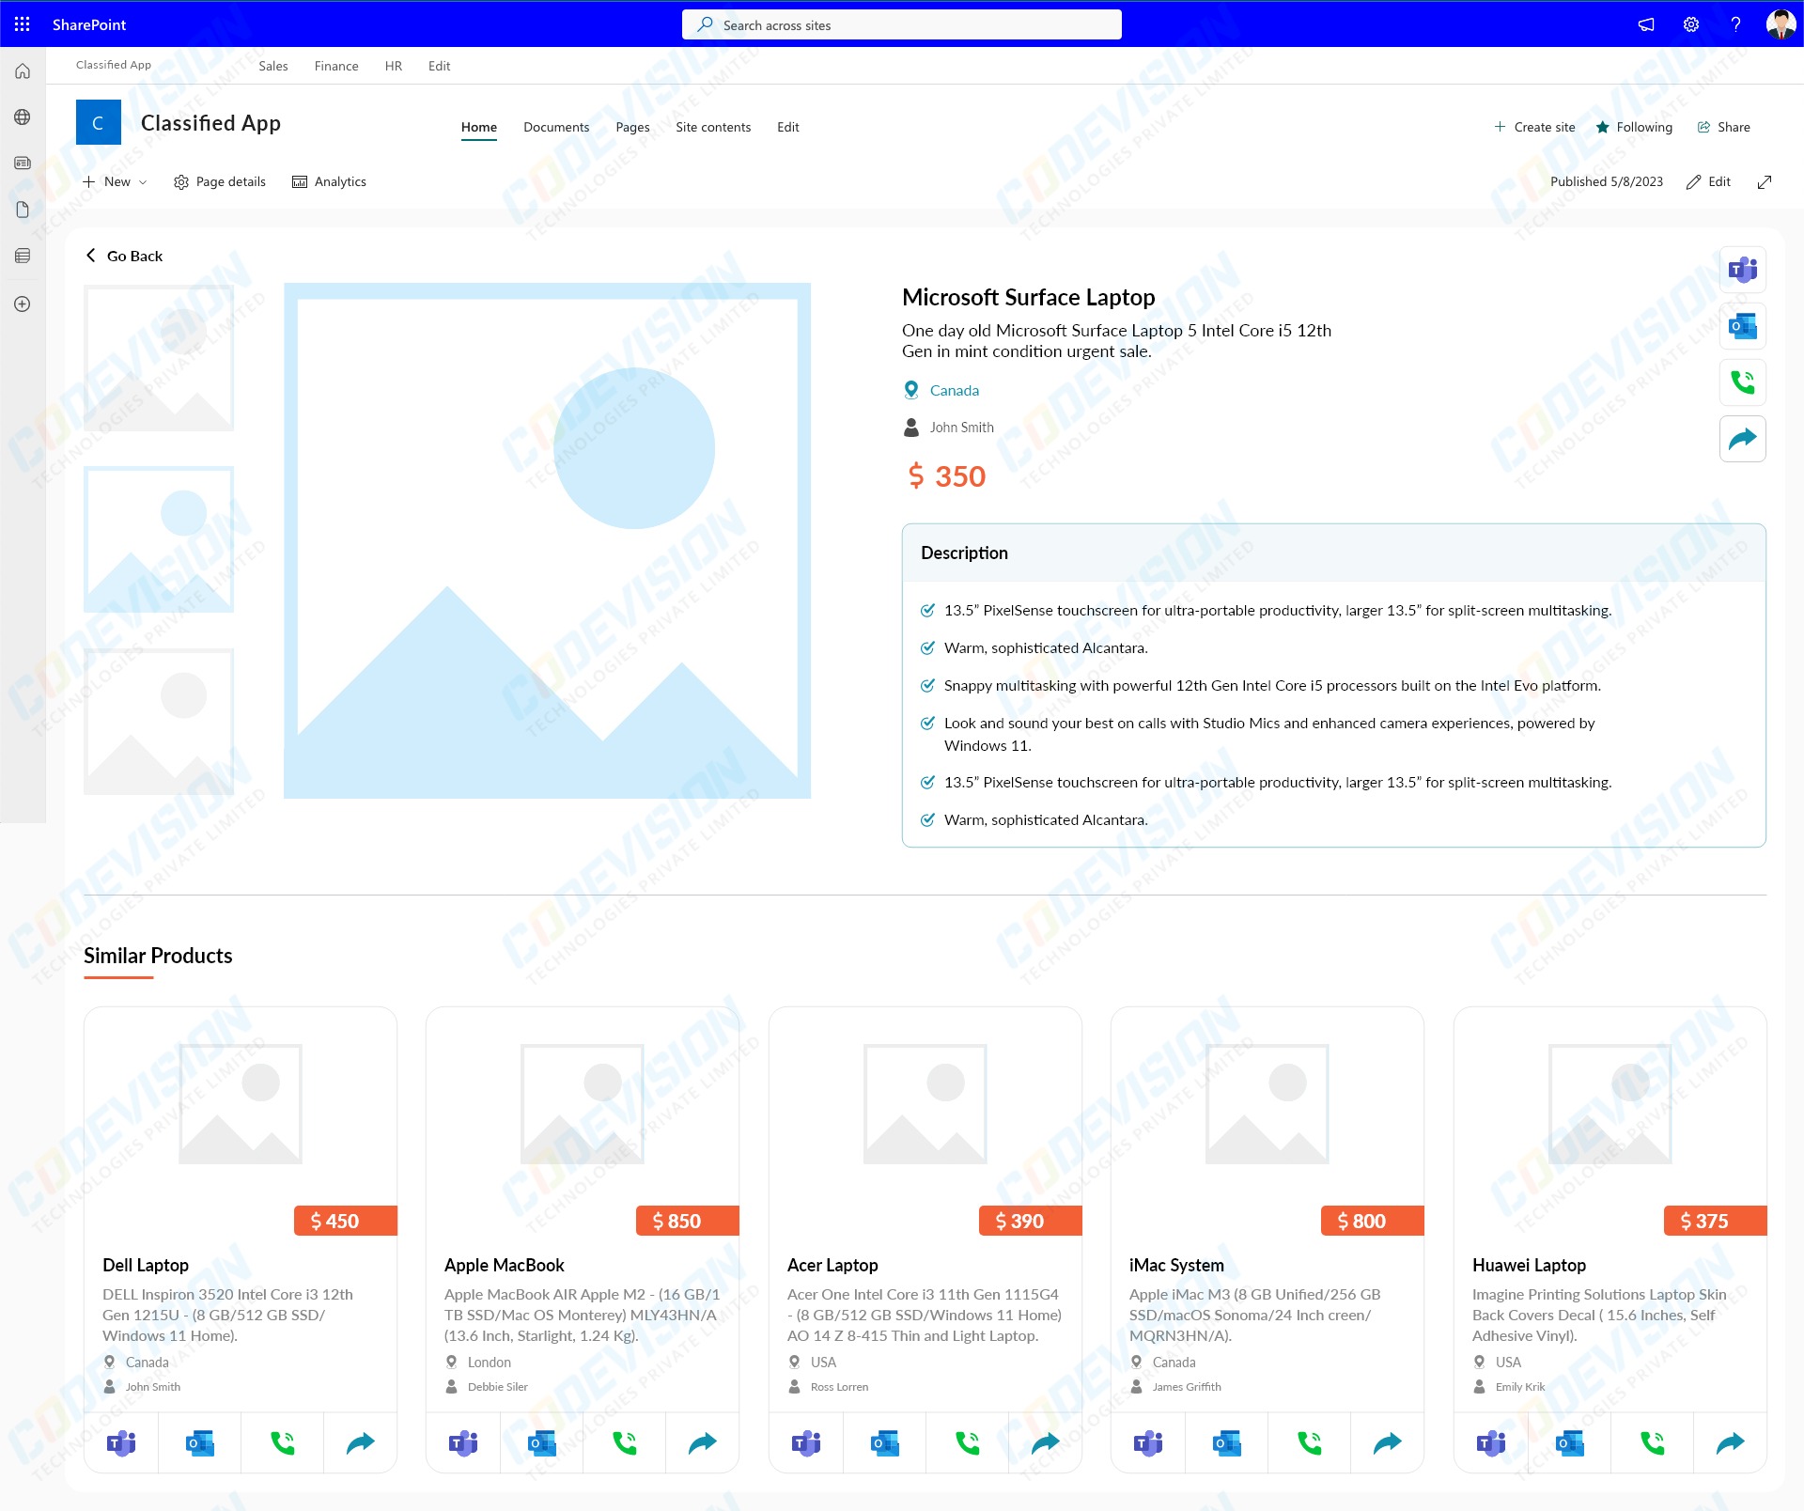The width and height of the screenshot is (1804, 1511).
Task: Click Outlook icon on iMac System card
Action: 1227,1442
